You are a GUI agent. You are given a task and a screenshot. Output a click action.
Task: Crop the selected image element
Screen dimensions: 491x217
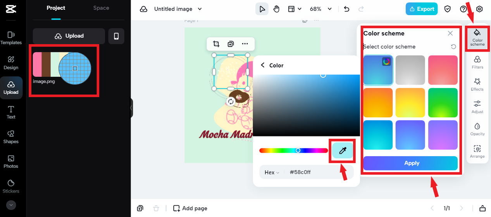click(216, 44)
